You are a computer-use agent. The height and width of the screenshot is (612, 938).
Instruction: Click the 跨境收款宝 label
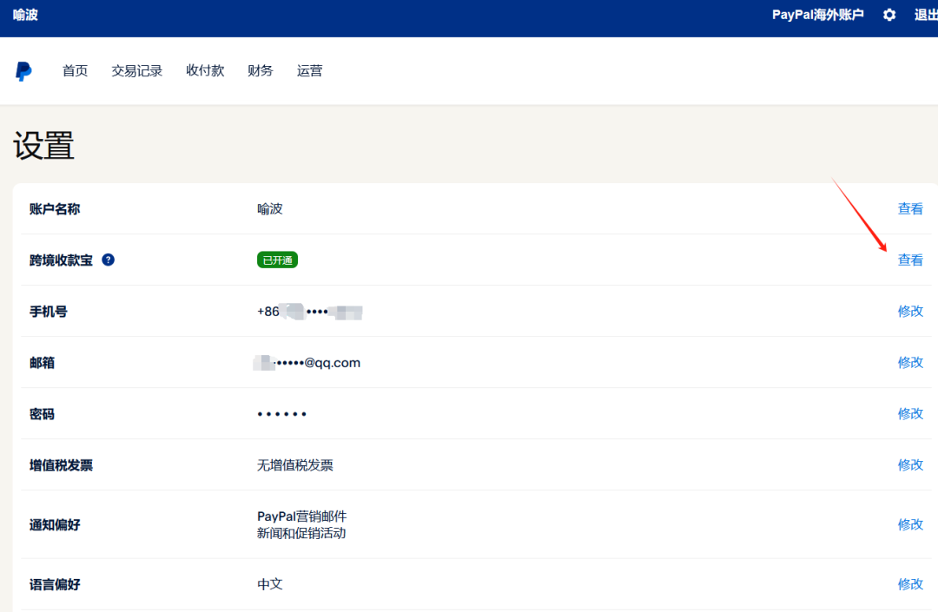pos(61,260)
